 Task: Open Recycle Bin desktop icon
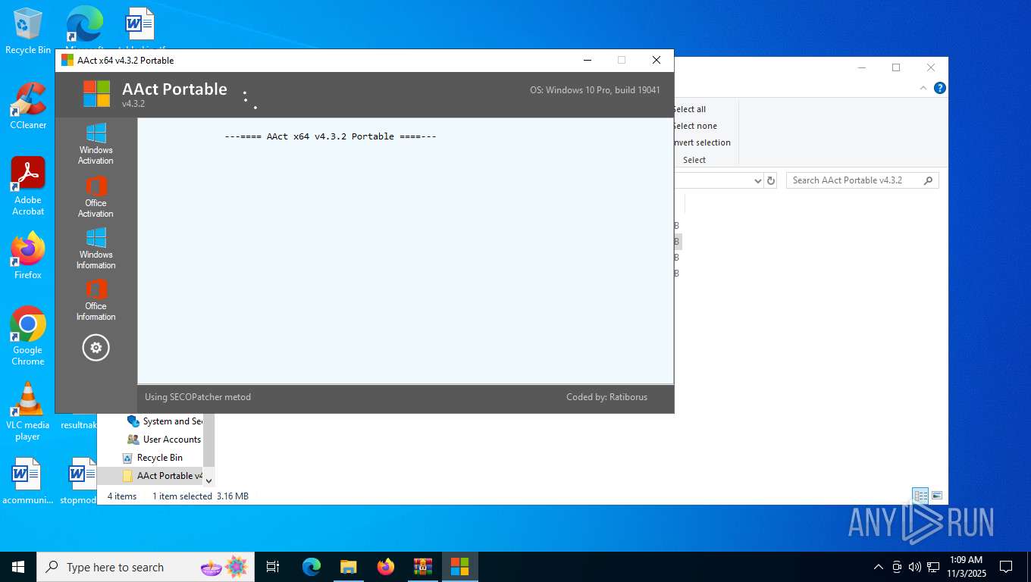coord(28,32)
